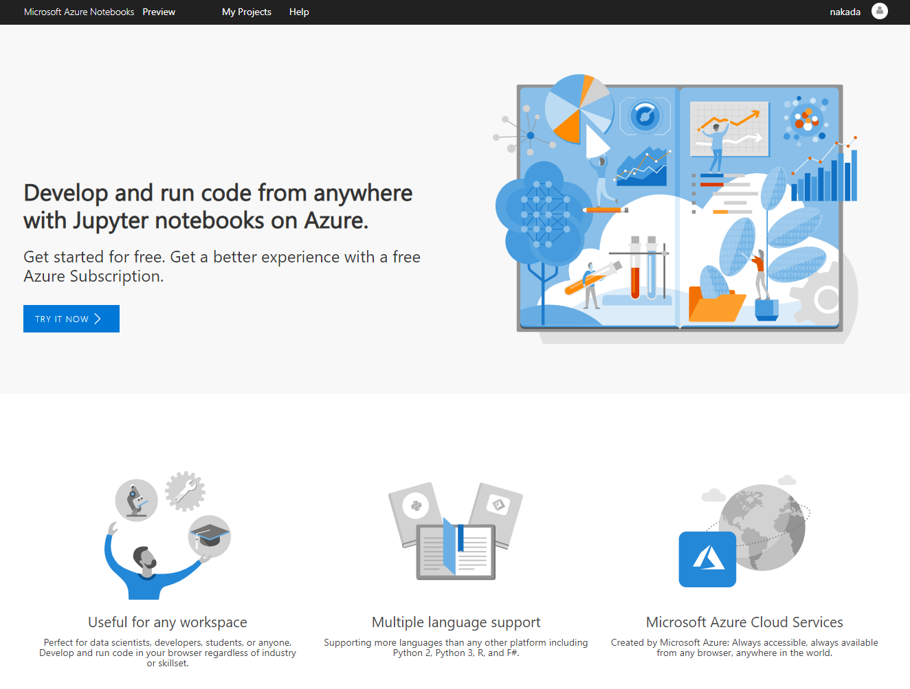Click the orange folder in the hero illustration

coord(715,304)
